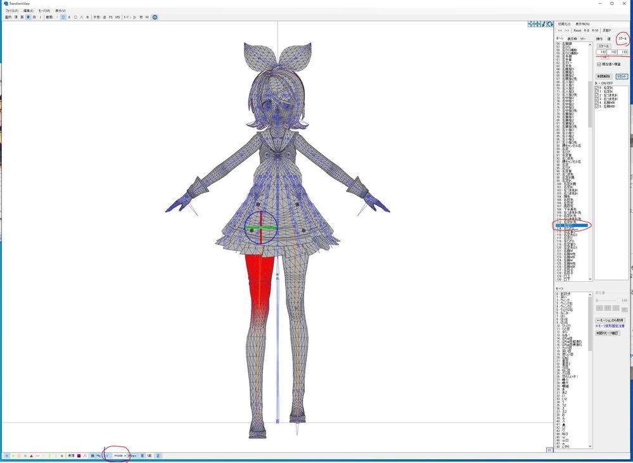
Task: Click the スケール apply button
Action: [x=603, y=46]
